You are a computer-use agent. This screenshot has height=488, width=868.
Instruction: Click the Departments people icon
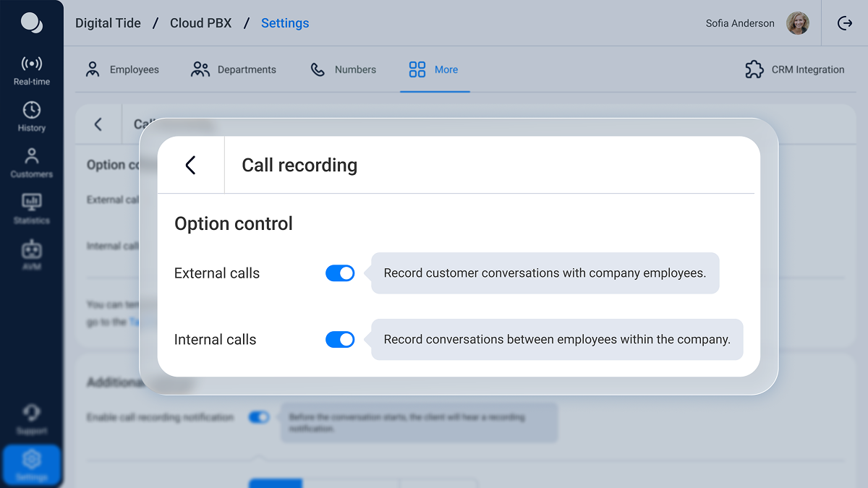coord(200,69)
